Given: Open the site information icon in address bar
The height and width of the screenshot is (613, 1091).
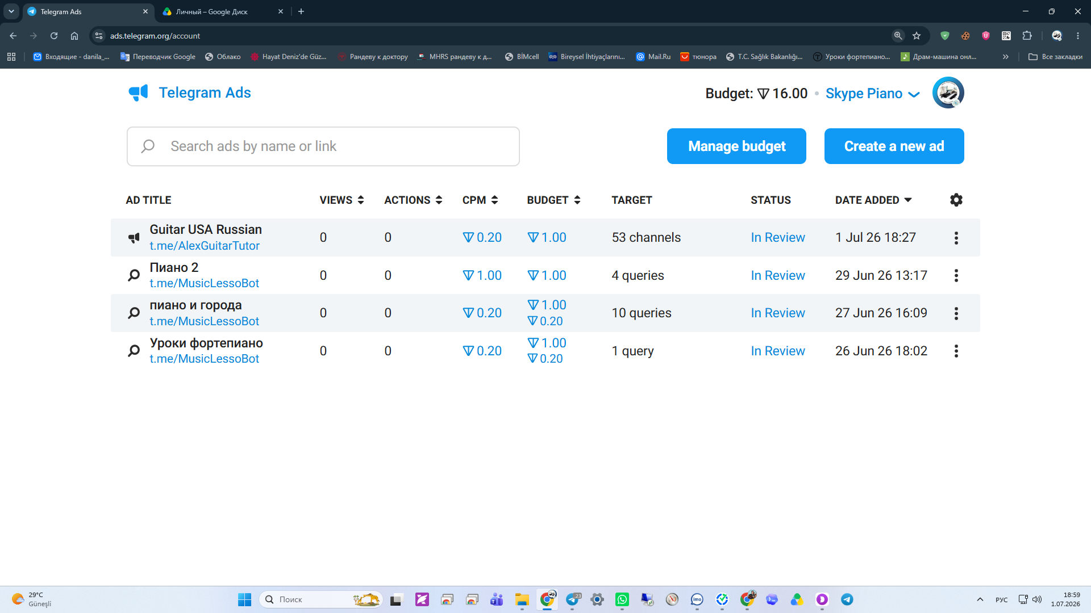Looking at the screenshot, I should click(x=99, y=36).
